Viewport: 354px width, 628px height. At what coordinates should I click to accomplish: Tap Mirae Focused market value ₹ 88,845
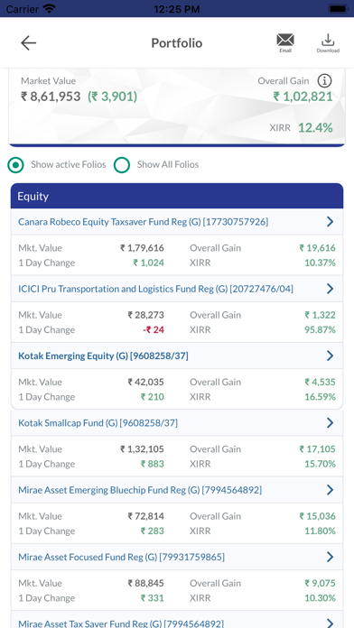[146, 583]
